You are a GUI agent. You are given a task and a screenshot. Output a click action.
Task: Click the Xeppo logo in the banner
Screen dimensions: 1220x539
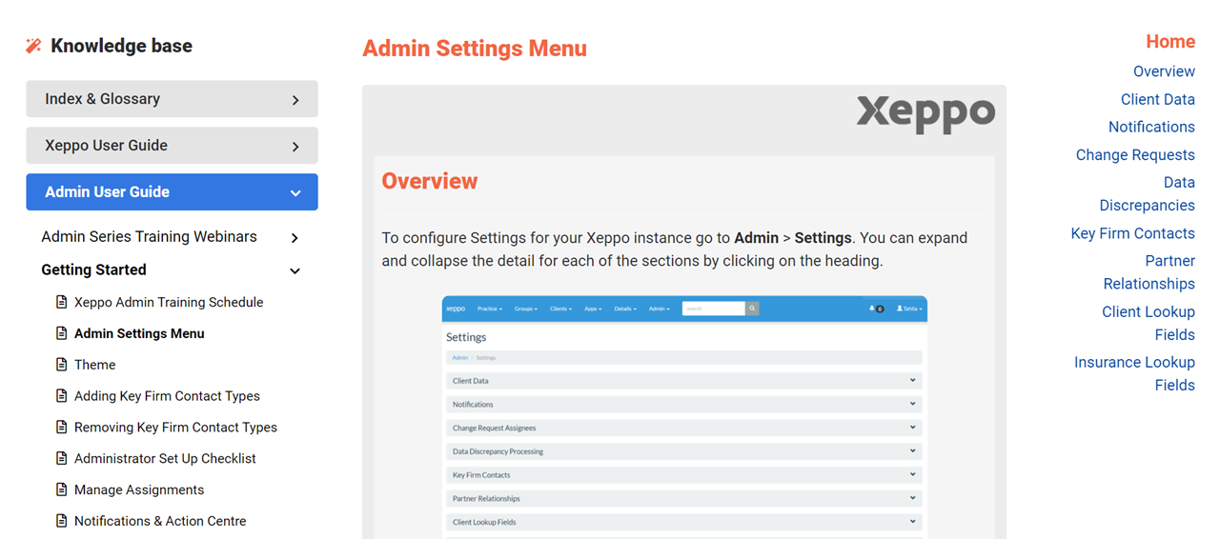point(925,113)
